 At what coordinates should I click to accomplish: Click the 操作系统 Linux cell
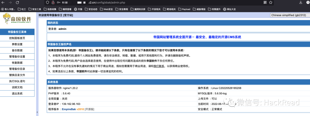point(253,88)
